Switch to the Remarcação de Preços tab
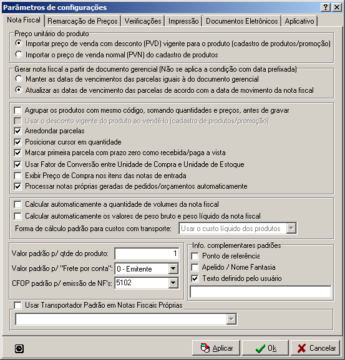The width and height of the screenshot is (345, 360). coord(82,21)
